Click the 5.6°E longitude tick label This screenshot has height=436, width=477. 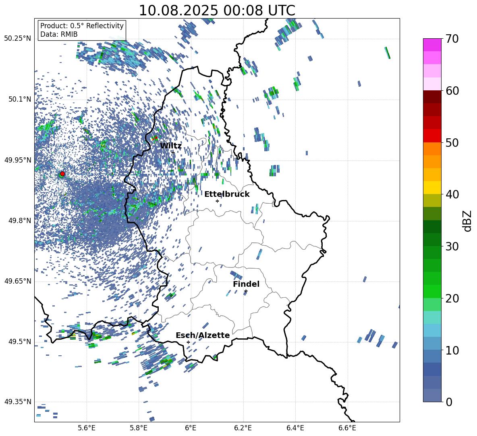87,428
